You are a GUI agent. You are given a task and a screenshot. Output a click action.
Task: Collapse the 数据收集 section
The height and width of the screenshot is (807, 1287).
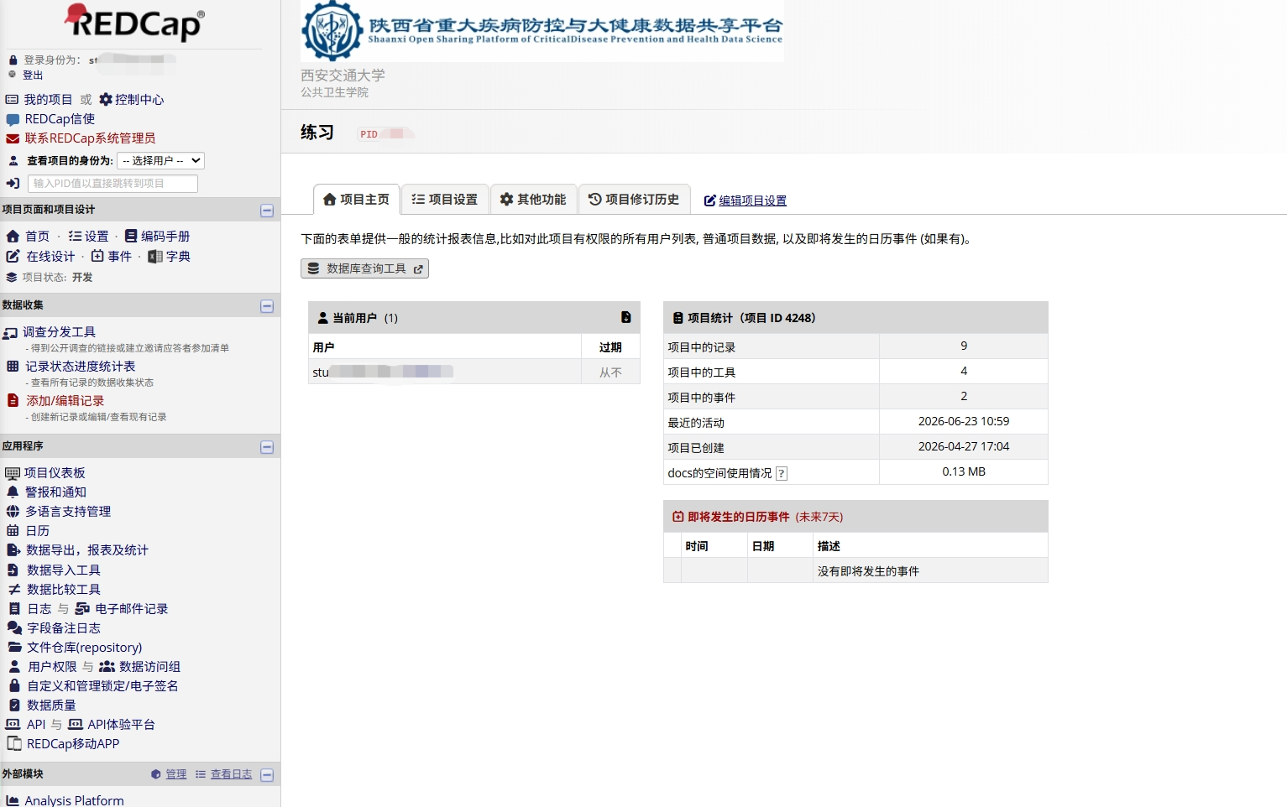coord(267,306)
